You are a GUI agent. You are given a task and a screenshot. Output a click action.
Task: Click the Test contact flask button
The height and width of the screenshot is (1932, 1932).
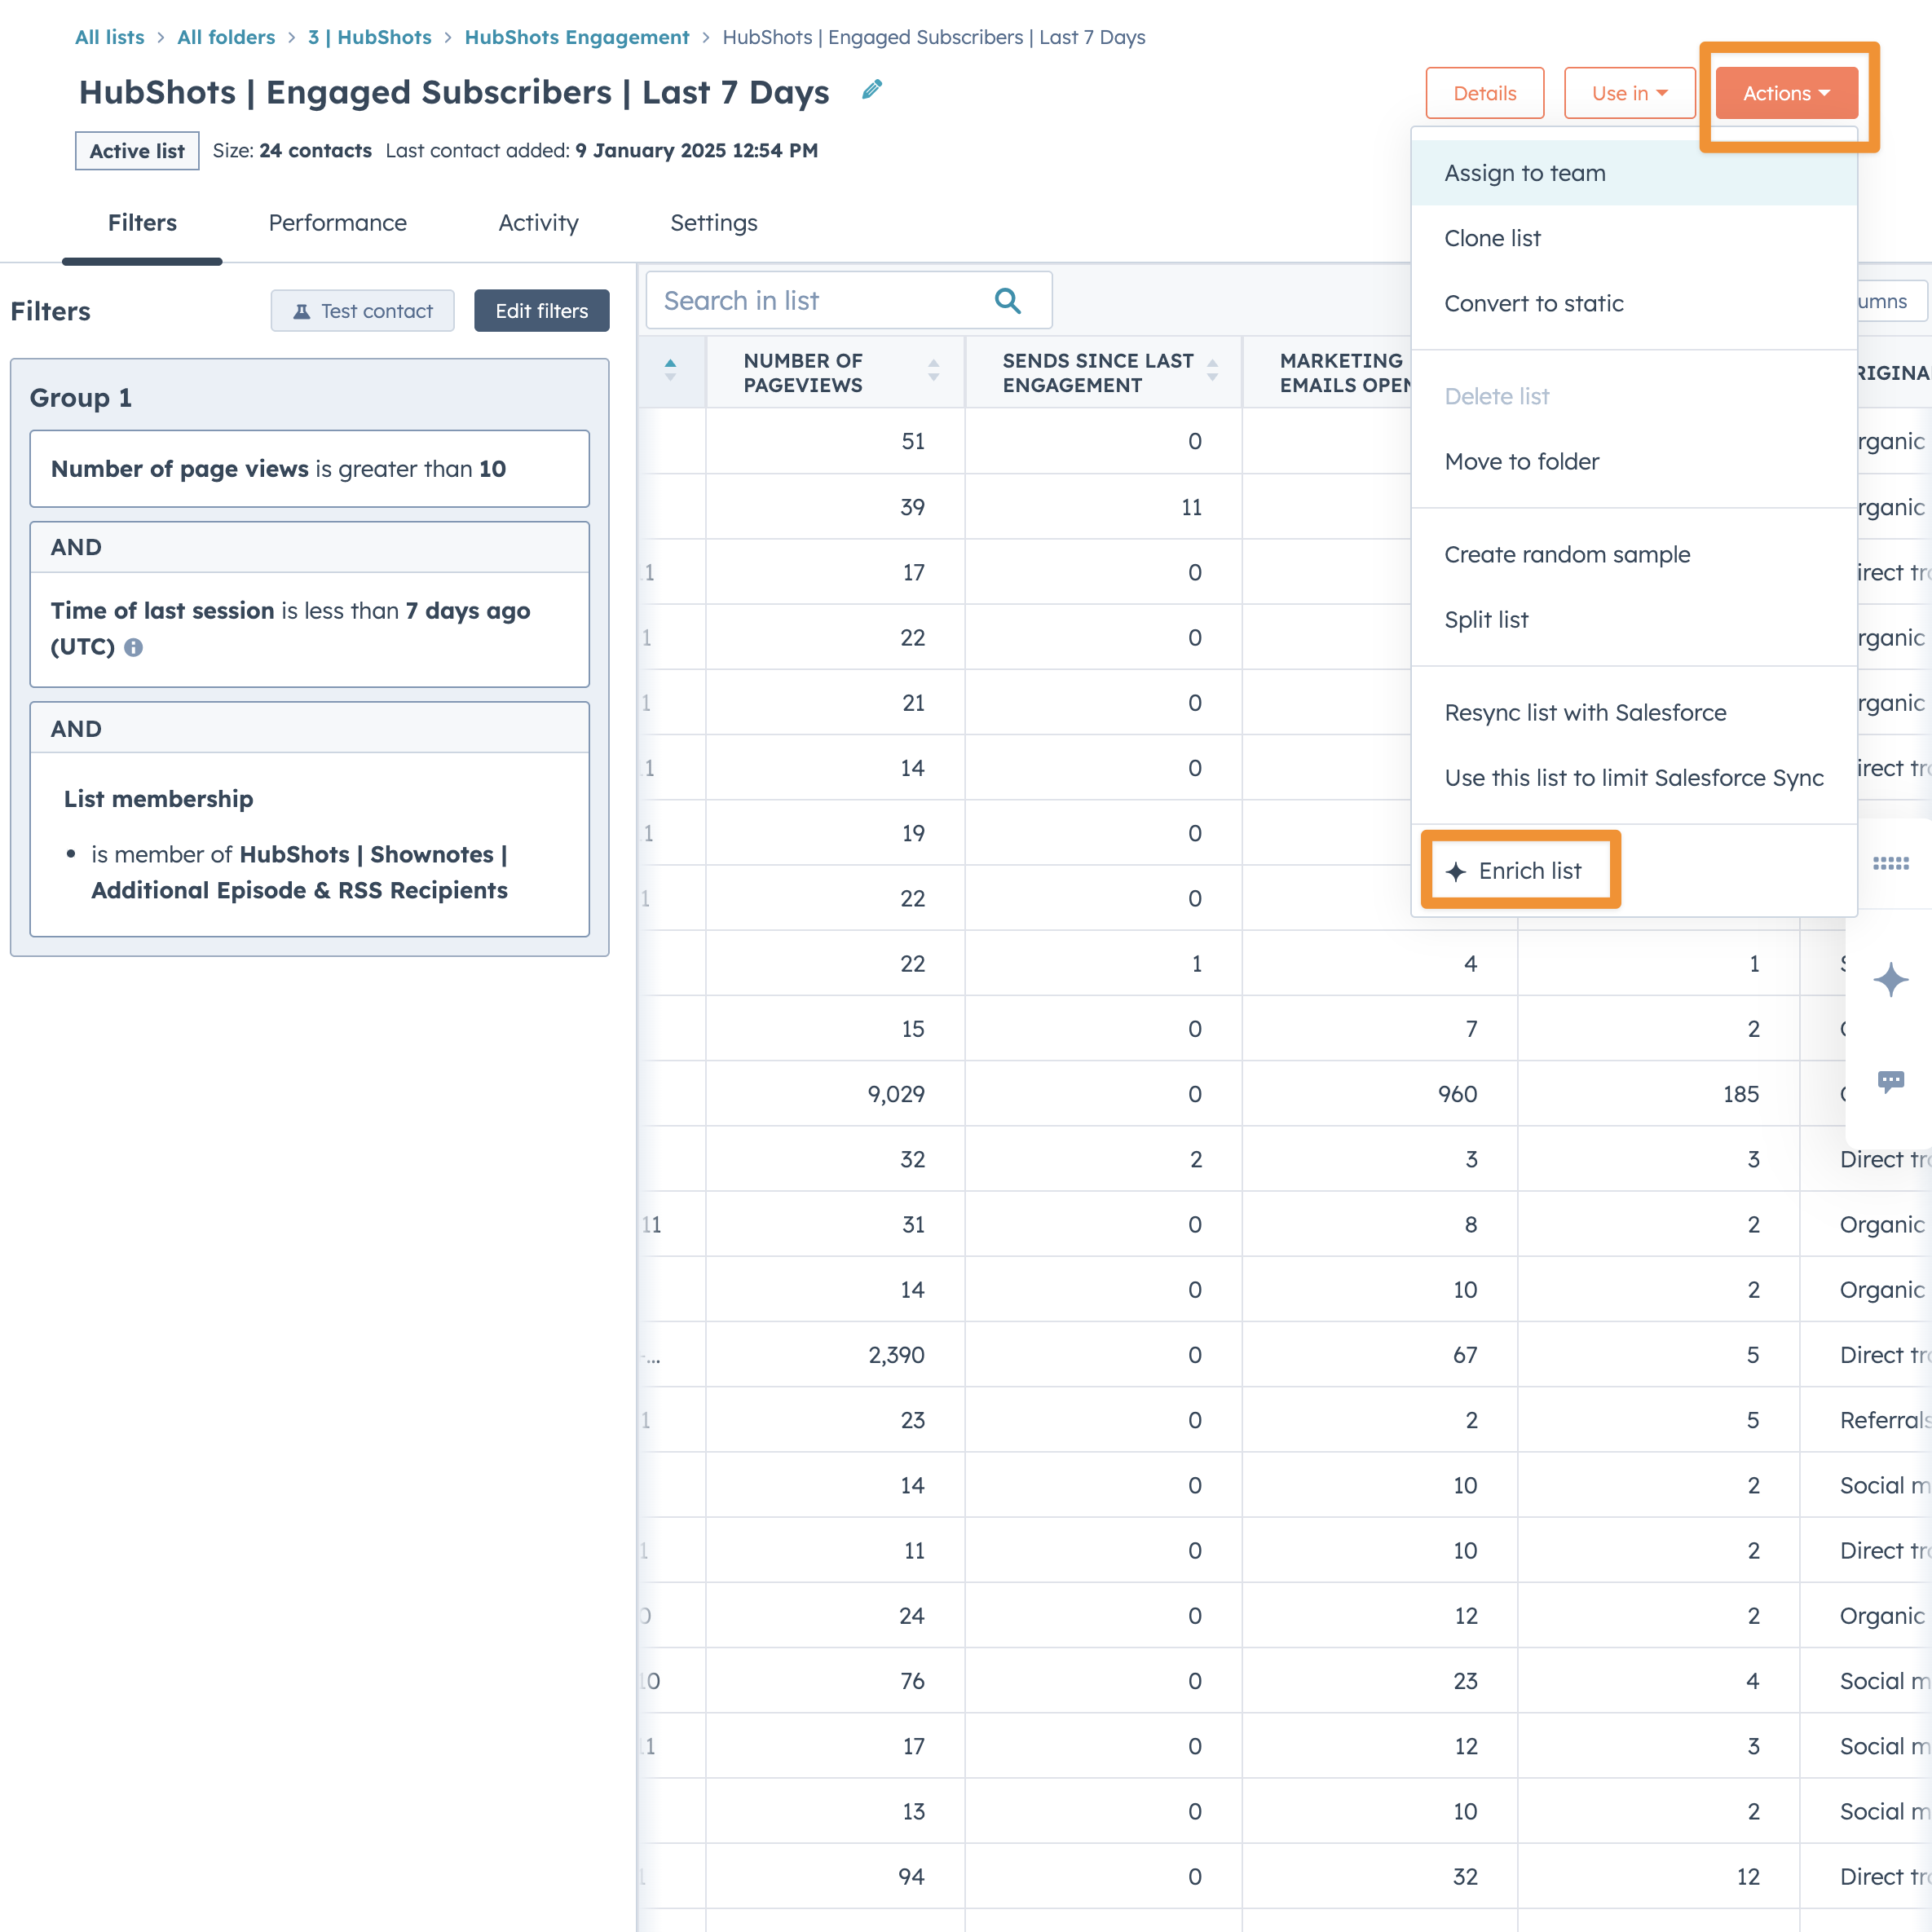pyautogui.click(x=362, y=311)
